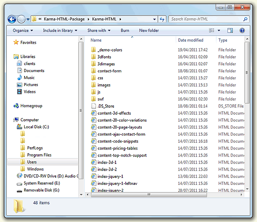
Task: Click horizontal scrollbar left arrow
Action: coord(88,195)
